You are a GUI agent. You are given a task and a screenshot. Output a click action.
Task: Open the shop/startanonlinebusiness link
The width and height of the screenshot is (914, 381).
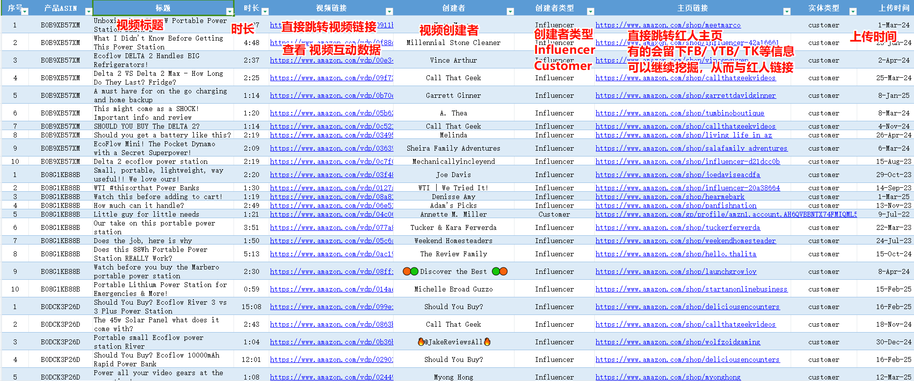[x=691, y=289]
